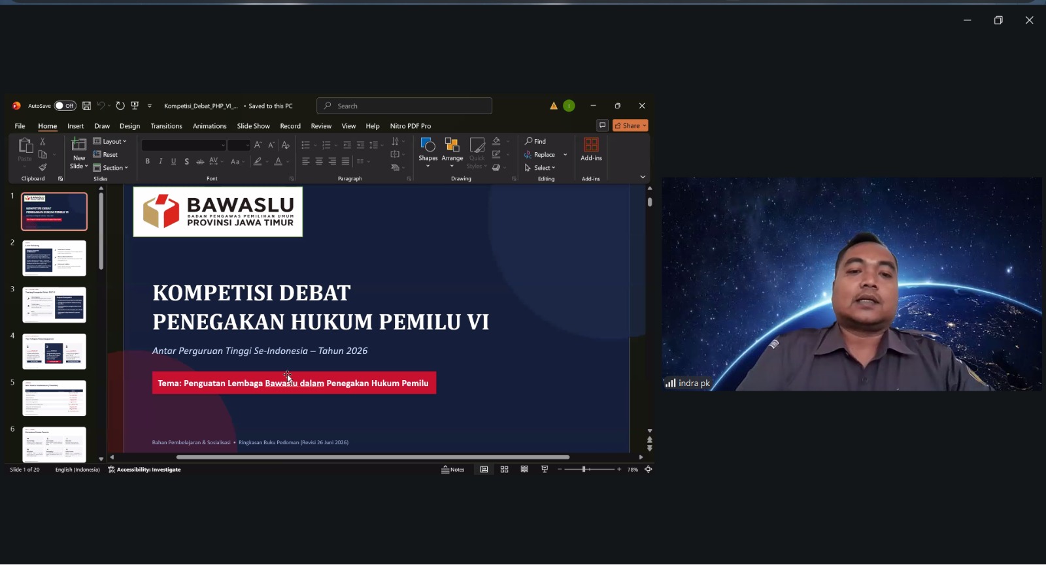Toggle Underline formatting

[x=173, y=161]
